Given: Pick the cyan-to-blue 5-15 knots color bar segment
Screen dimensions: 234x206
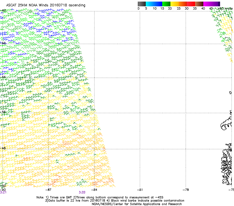Looking at the screenshot, I should [x=154, y=4].
